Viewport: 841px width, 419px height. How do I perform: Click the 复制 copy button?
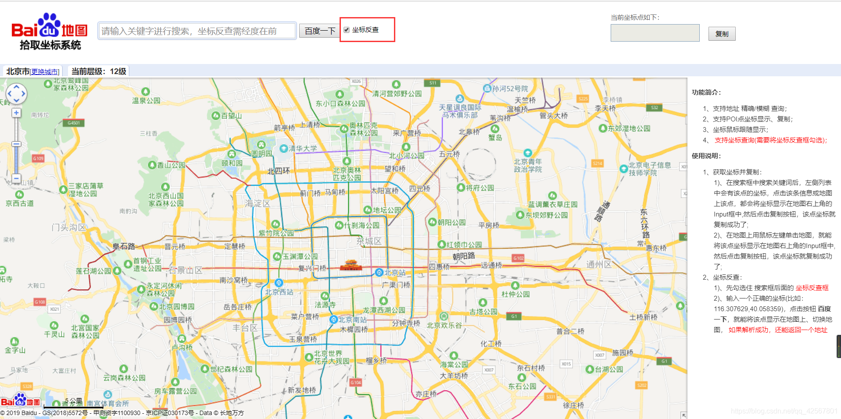[x=722, y=34]
